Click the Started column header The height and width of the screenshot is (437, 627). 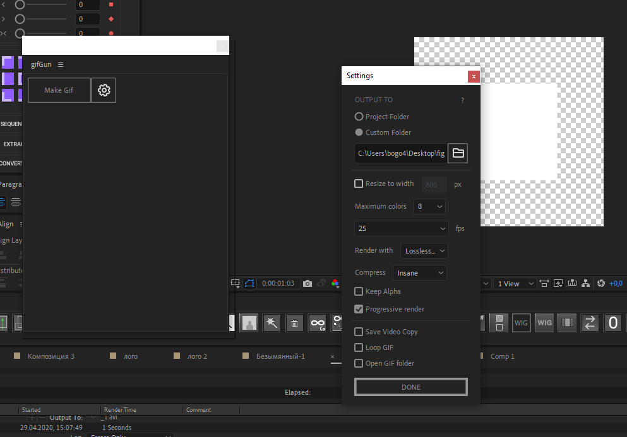pyautogui.click(x=31, y=410)
